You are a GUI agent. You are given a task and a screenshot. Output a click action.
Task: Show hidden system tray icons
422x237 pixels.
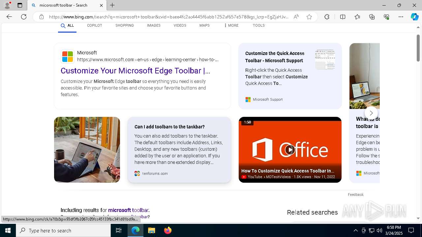coord(355,230)
